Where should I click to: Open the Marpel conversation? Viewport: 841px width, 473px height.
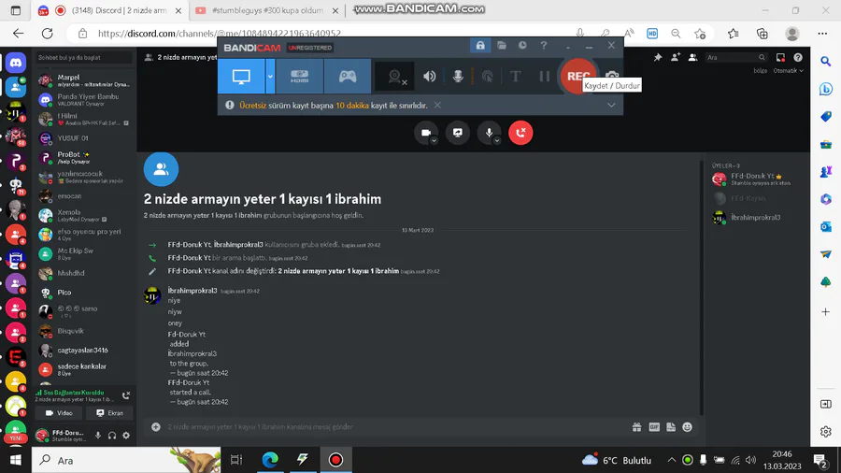tap(85, 80)
